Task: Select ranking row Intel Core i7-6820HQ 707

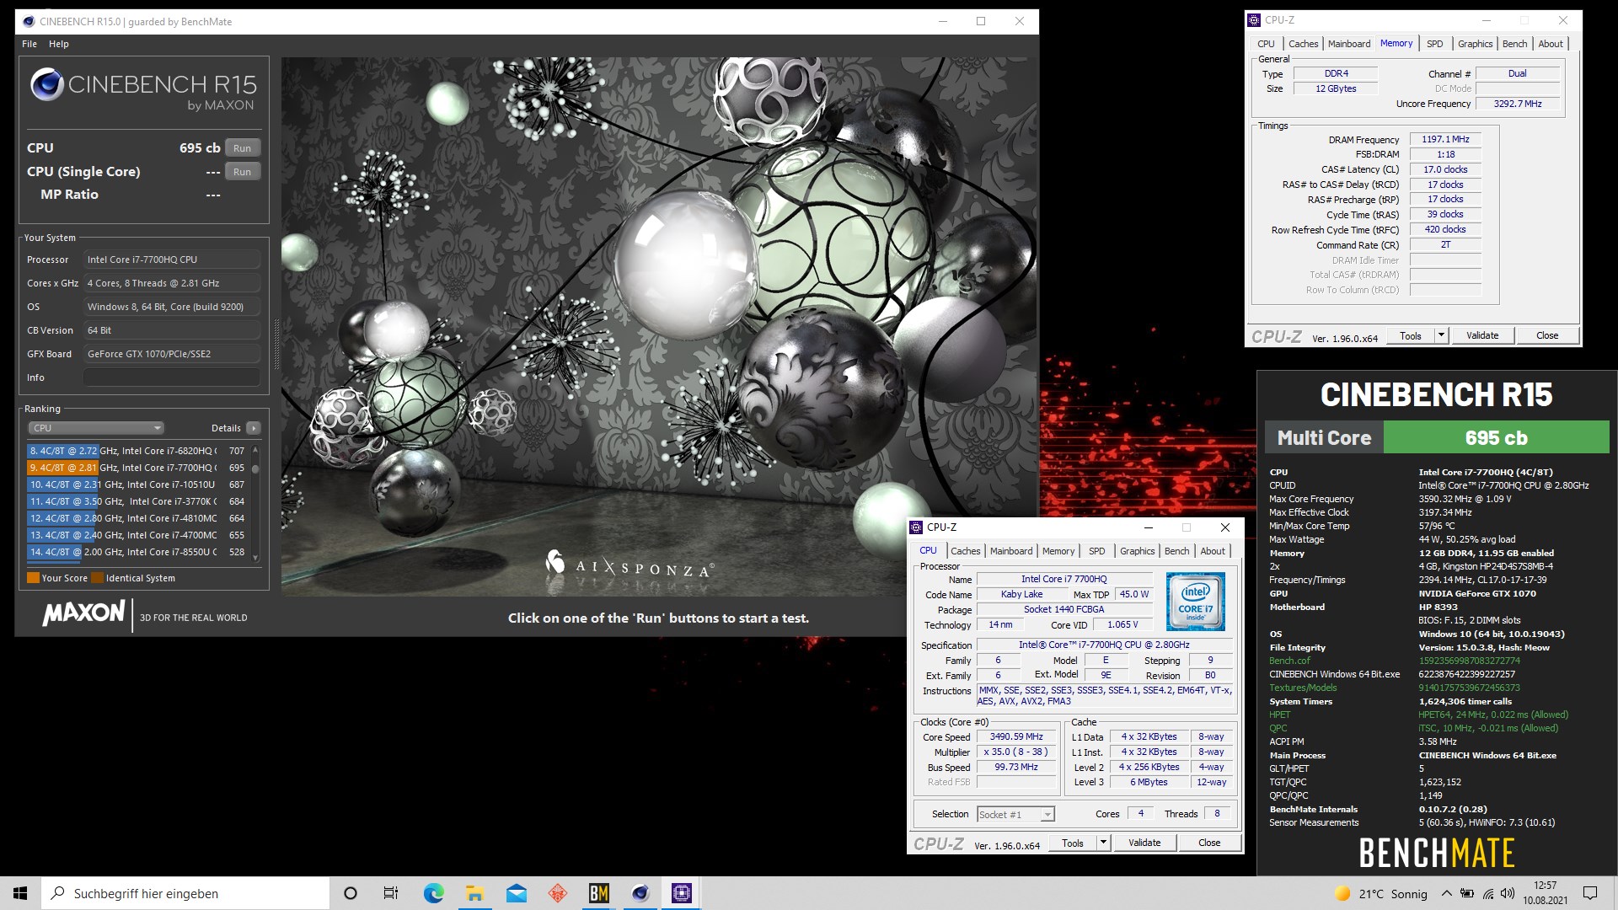Action: (x=137, y=451)
